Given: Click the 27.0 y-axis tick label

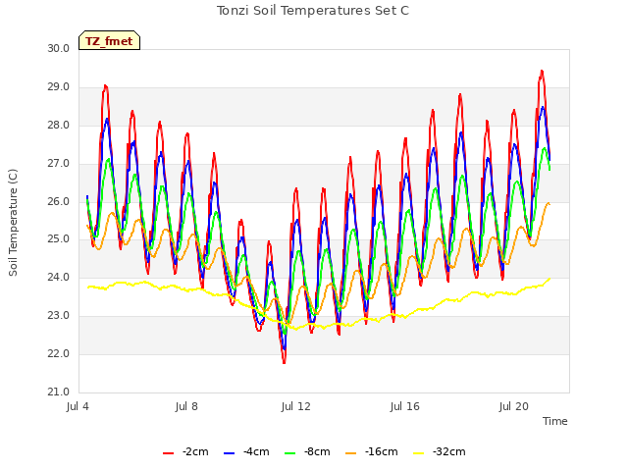Looking at the screenshot, I should pos(59,164).
